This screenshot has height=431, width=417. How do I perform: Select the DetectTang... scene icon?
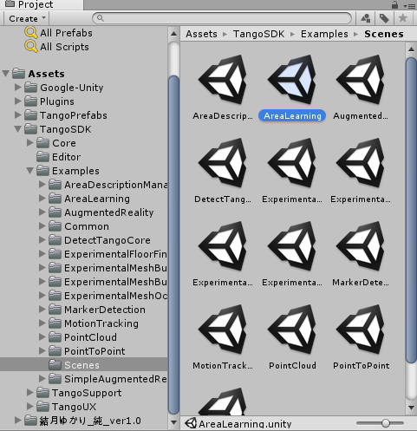click(x=223, y=163)
